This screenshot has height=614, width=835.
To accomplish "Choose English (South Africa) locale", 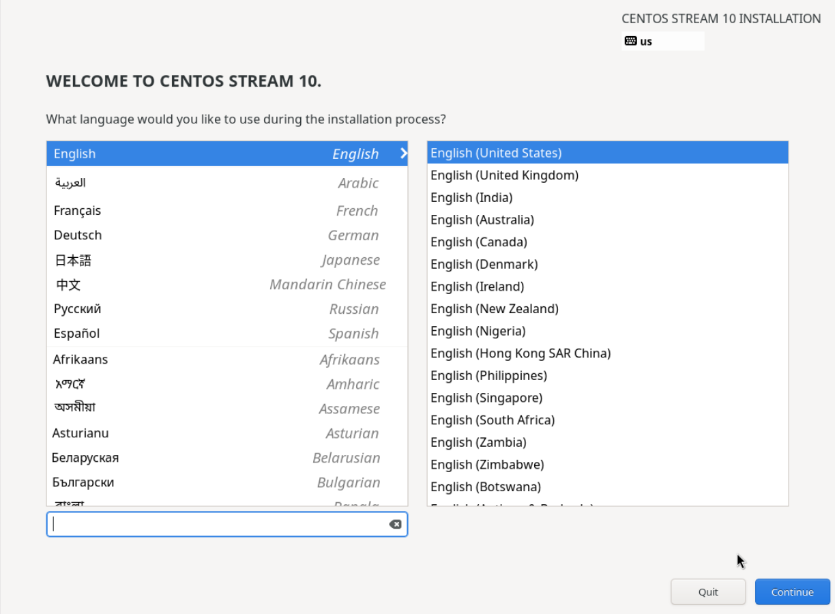I will pyautogui.click(x=608, y=420).
